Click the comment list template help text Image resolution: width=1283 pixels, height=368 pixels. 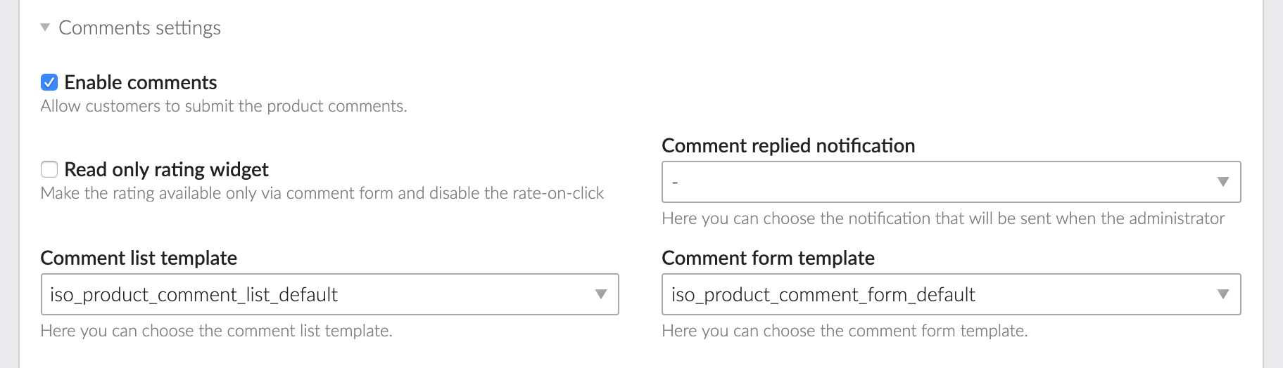click(x=216, y=331)
